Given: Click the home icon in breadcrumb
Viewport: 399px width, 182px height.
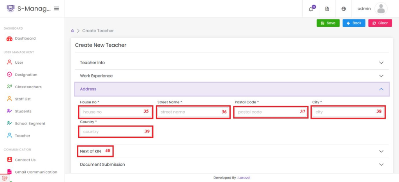Looking at the screenshot, I should point(72,31).
